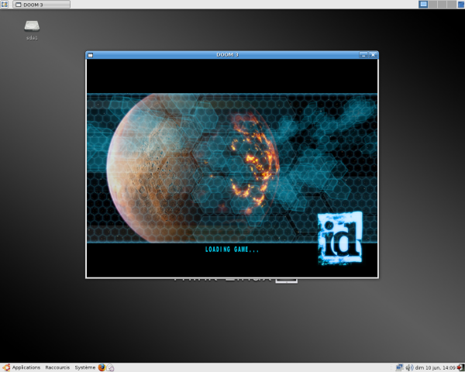Click the logout icon on the bottom panel
The height and width of the screenshot is (372, 465).
point(460,367)
